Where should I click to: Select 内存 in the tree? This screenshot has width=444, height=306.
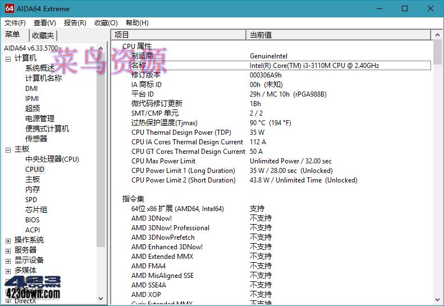(x=33, y=189)
